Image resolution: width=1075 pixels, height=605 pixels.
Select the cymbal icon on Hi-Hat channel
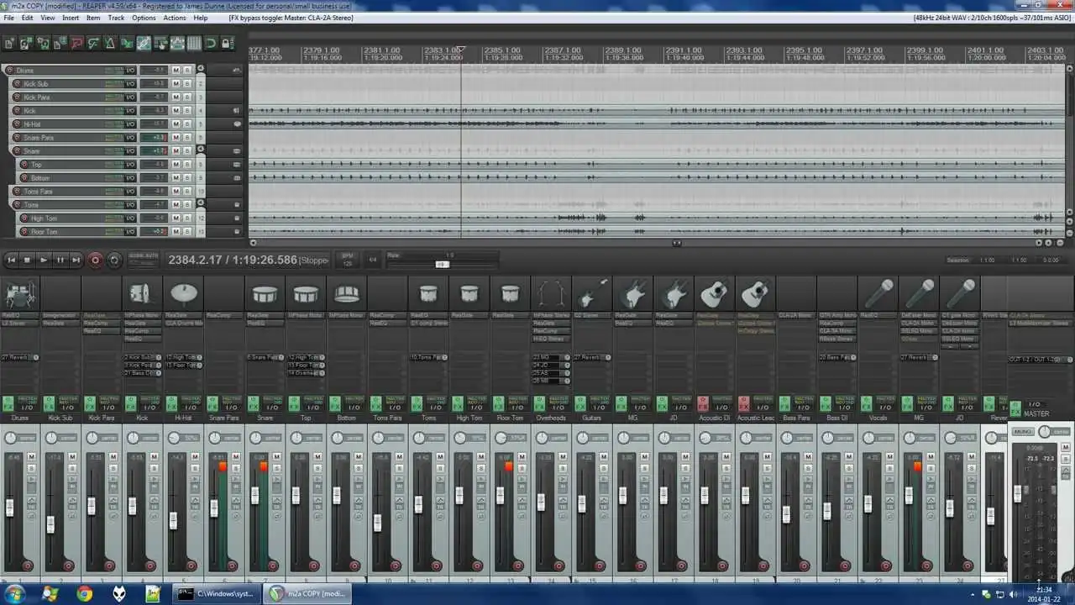coord(183,293)
